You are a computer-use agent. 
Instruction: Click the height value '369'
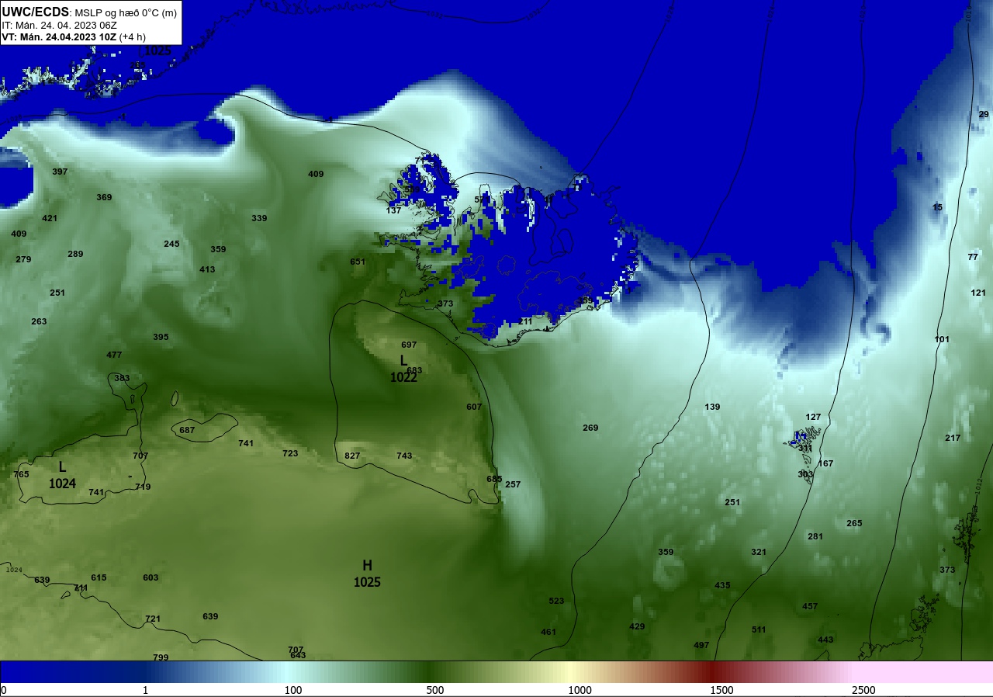104,197
